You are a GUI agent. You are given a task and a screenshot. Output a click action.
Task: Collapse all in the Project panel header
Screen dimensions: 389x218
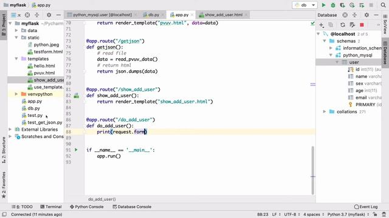click(36, 15)
